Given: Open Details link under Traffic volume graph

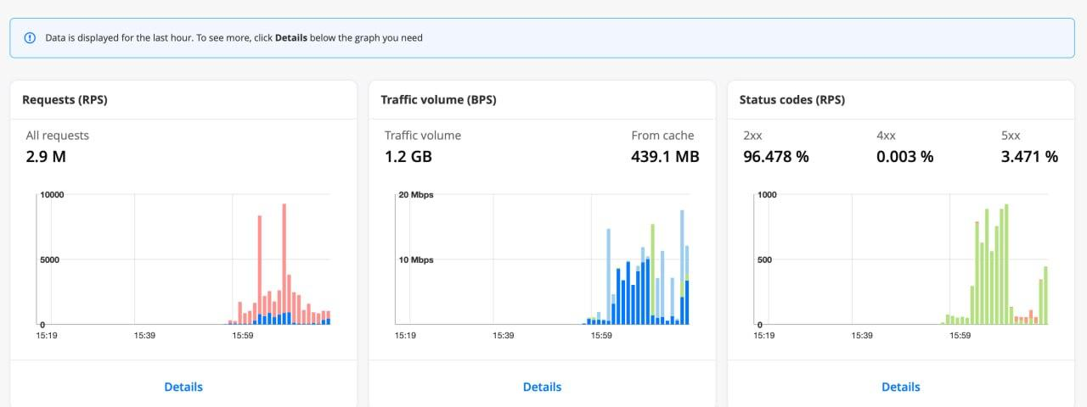Looking at the screenshot, I should coord(542,387).
